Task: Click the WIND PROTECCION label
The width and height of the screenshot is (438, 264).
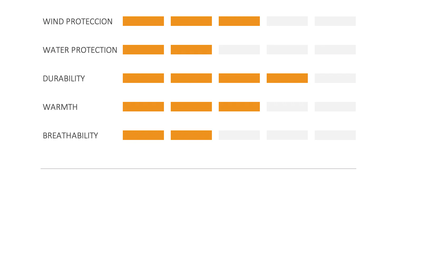Action: pyautogui.click(x=77, y=21)
